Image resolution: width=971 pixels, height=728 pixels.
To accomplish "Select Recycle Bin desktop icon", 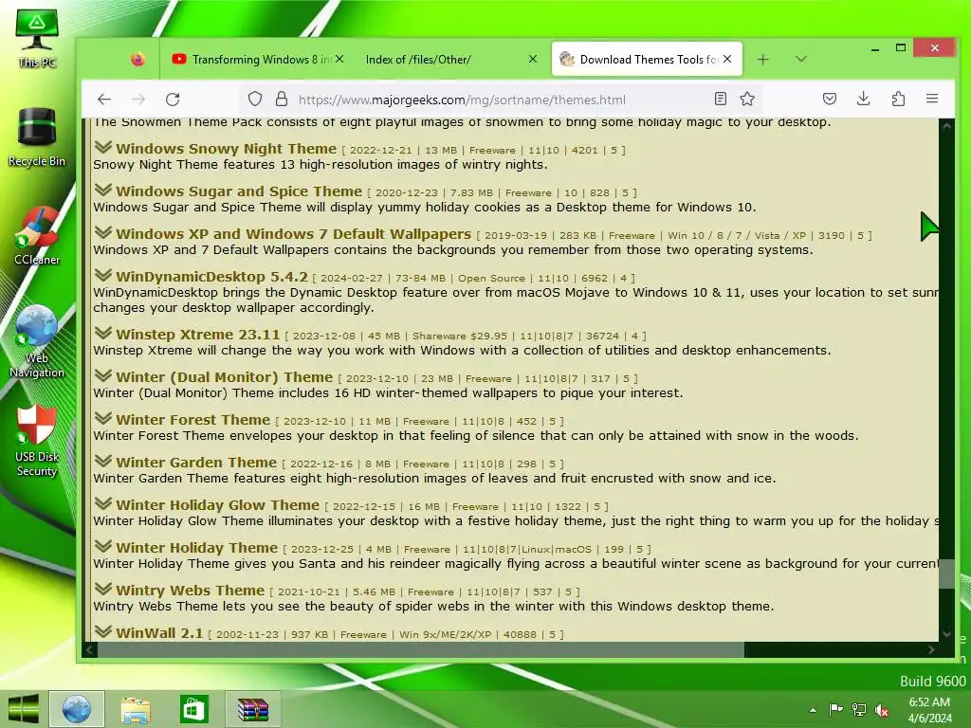I will (x=37, y=137).
